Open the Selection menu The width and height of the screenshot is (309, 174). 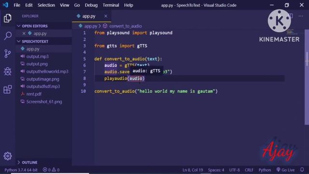coord(46,5)
